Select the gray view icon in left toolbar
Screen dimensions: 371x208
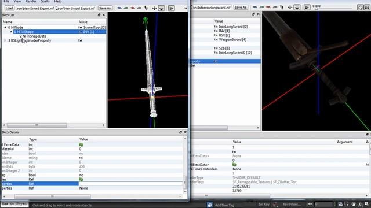[139, 8]
